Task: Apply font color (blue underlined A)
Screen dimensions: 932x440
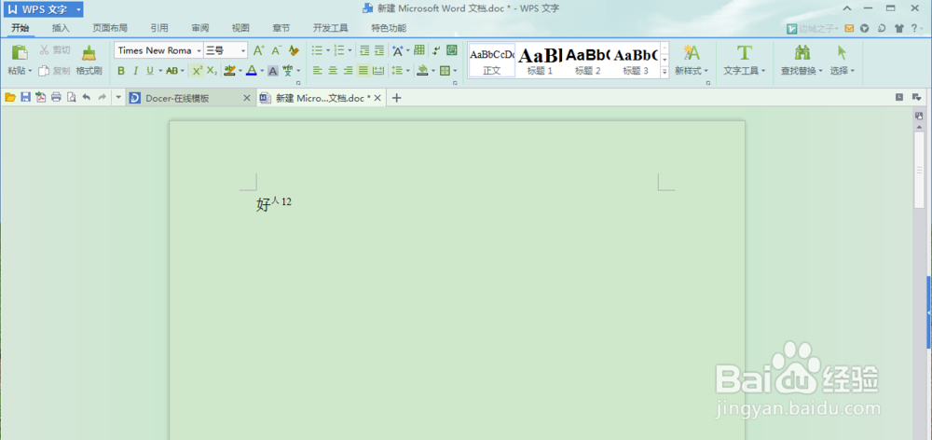Action: click(x=252, y=71)
